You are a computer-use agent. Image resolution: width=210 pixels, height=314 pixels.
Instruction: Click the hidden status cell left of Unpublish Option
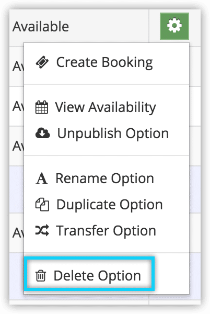tap(18, 146)
